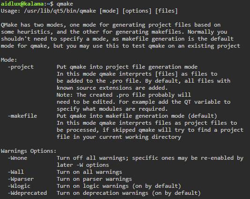The width and height of the screenshot is (250, 199).
Task: Click the [files] placeholder in Usage line
Action: pyautogui.click(x=167, y=11)
